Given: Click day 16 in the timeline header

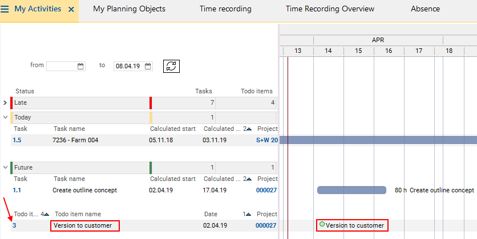Looking at the screenshot, I should [x=388, y=51].
